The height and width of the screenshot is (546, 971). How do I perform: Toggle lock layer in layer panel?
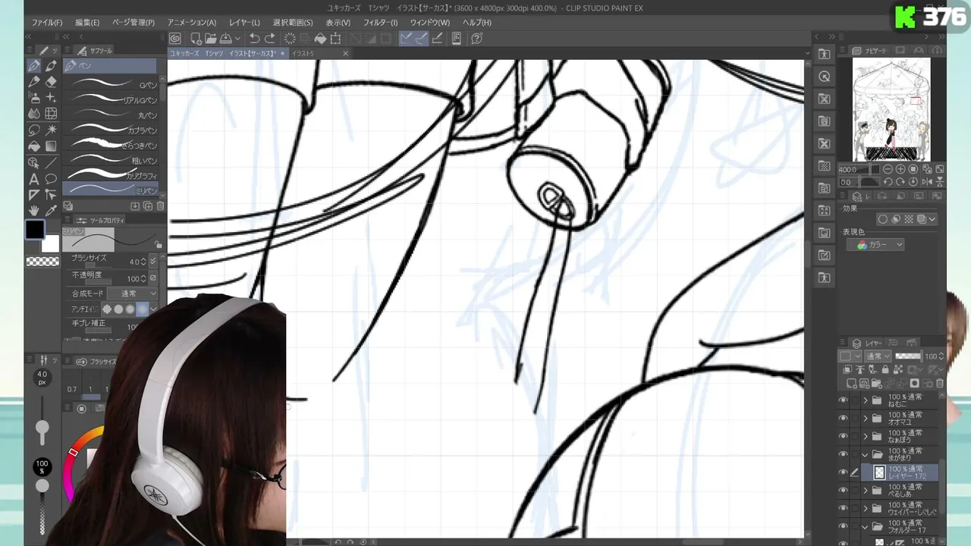885,370
